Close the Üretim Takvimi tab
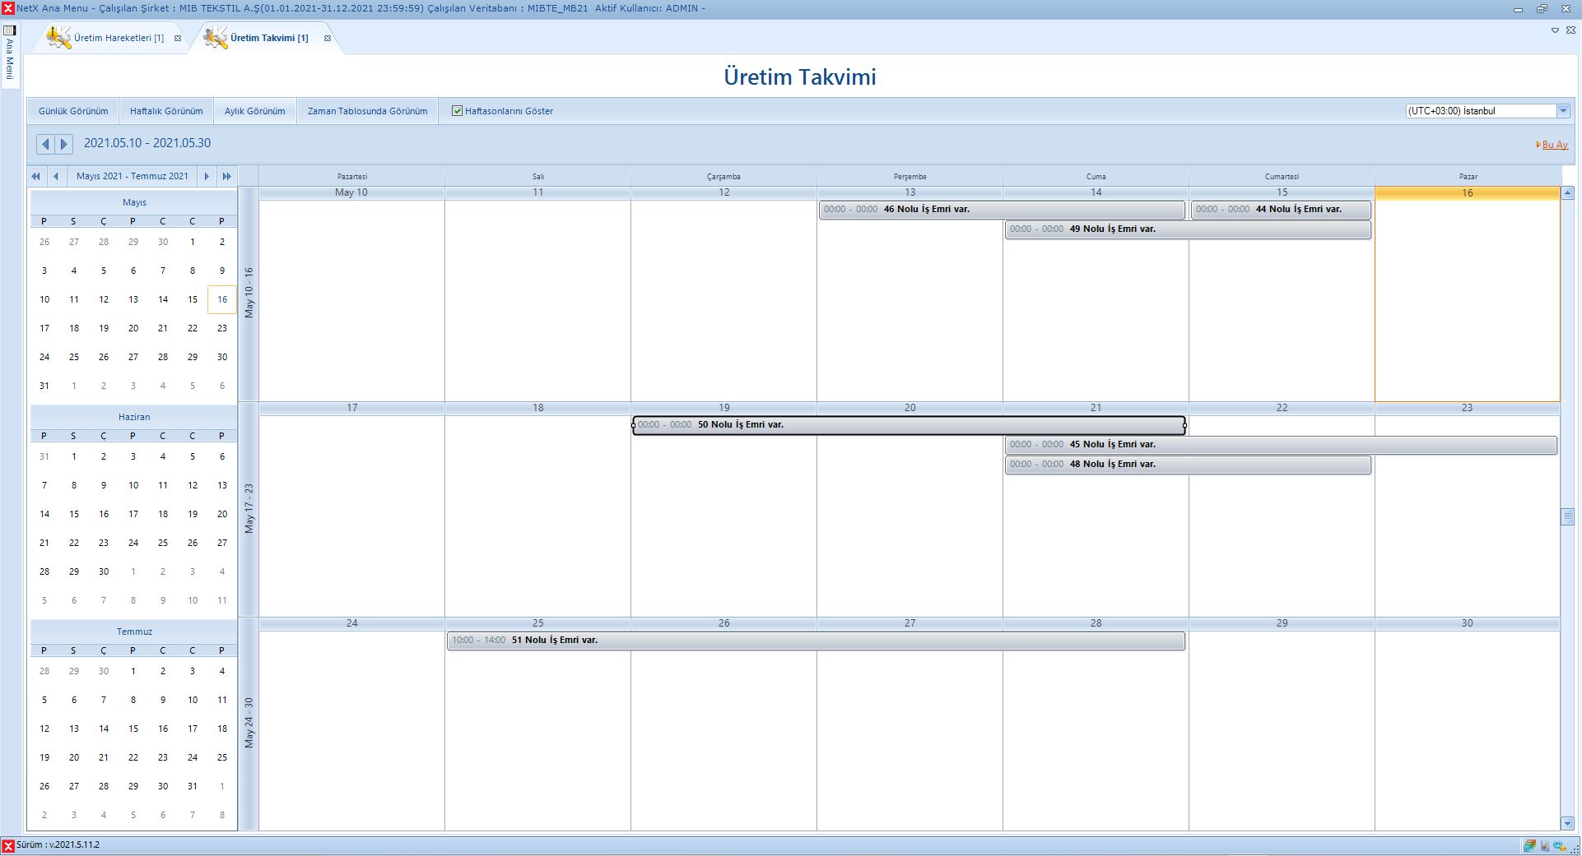 tap(328, 39)
